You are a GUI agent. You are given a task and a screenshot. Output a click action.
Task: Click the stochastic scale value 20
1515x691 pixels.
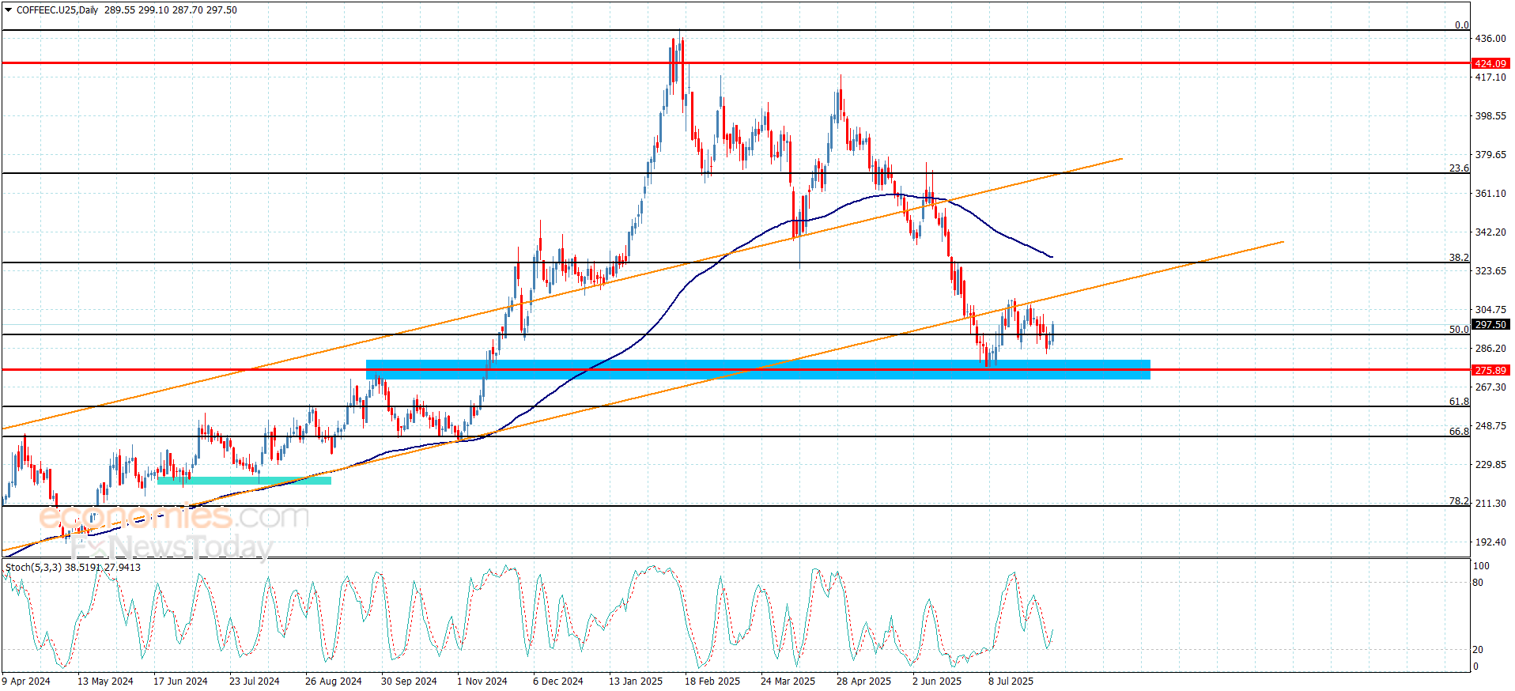click(1478, 649)
